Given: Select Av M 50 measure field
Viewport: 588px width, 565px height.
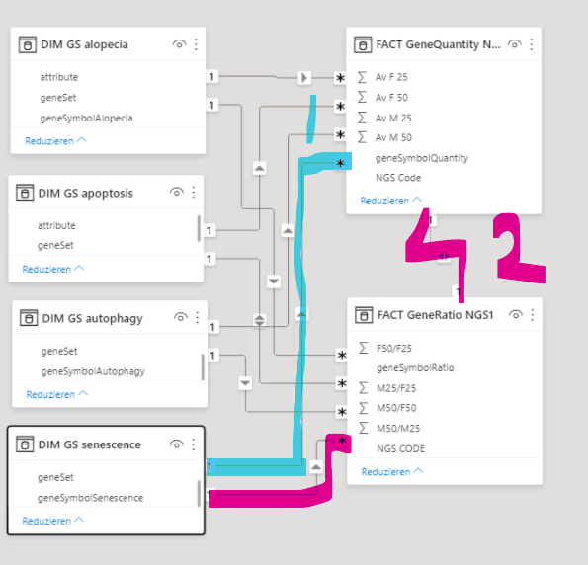Looking at the screenshot, I should tap(393, 137).
